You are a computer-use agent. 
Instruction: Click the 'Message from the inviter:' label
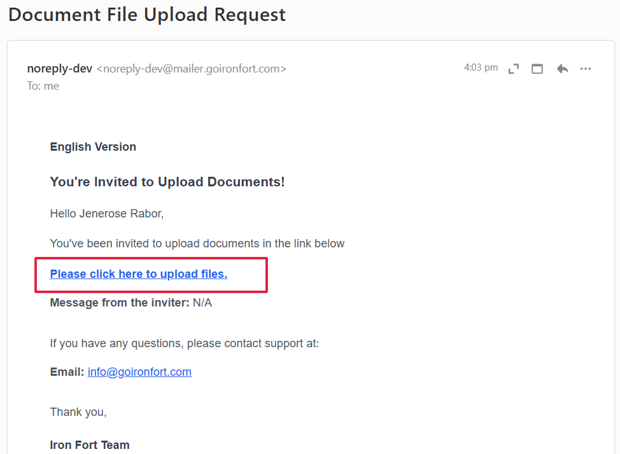(x=120, y=303)
